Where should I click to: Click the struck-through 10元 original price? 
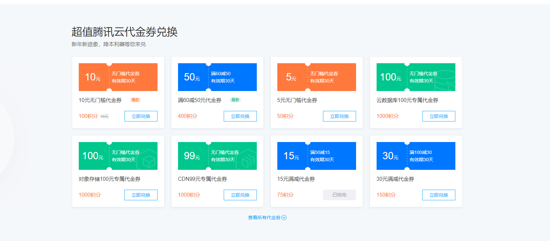coord(104,117)
